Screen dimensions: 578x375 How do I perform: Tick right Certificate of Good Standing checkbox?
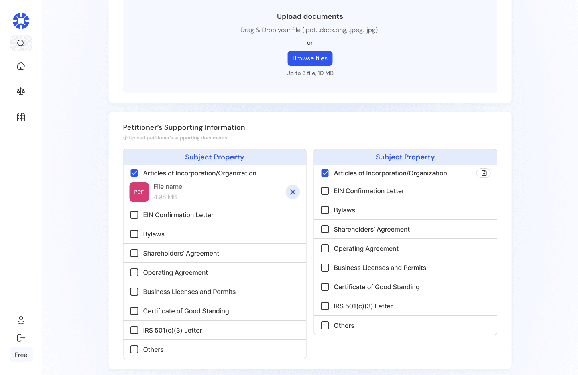coord(325,287)
